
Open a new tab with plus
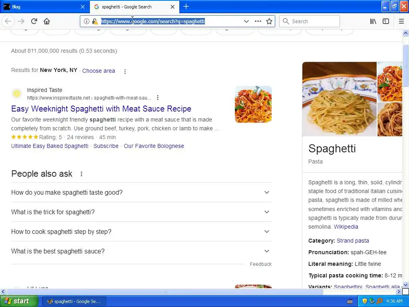tap(186, 6)
